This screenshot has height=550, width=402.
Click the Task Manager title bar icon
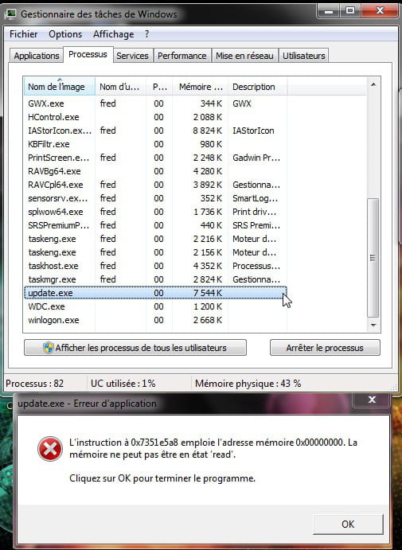click(11, 14)
